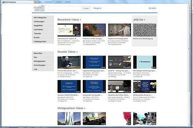Open the Meistgesehene Videos heading link
Image resolution: width=193 pixels, height=128 pixels.
coord(71,108)
